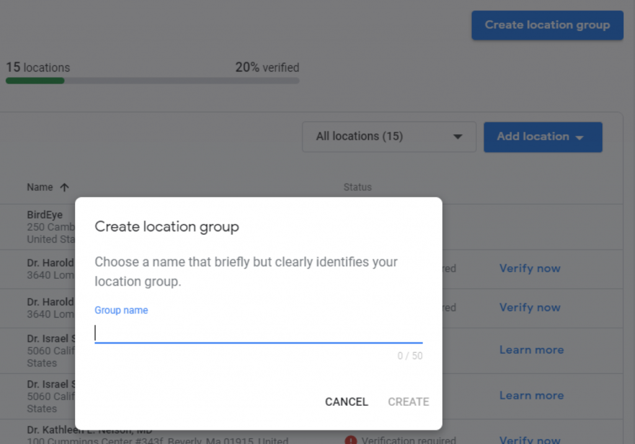Expand the Add location dropdown button

pos(542,137)
